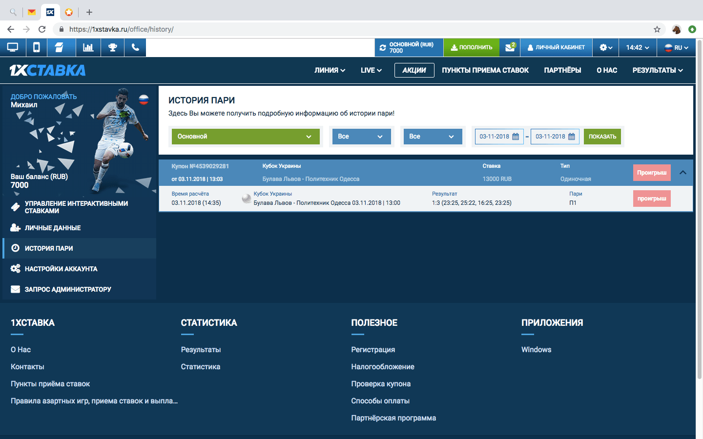Click the calendar icon in the end date field
The height and width of the screenshot is (439, 703).
572,137
